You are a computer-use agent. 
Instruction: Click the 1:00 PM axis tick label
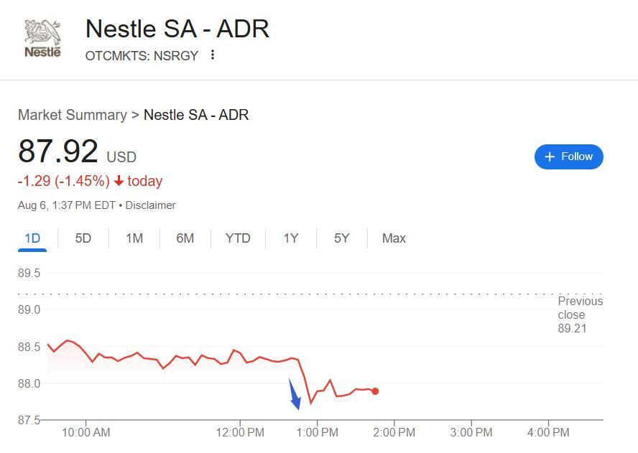coord(318,432)
